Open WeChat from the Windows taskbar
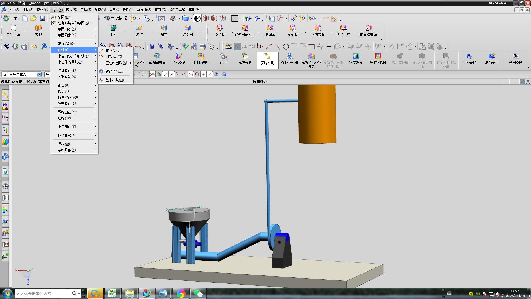The image size is (531, 299). (x=198, y=293)
